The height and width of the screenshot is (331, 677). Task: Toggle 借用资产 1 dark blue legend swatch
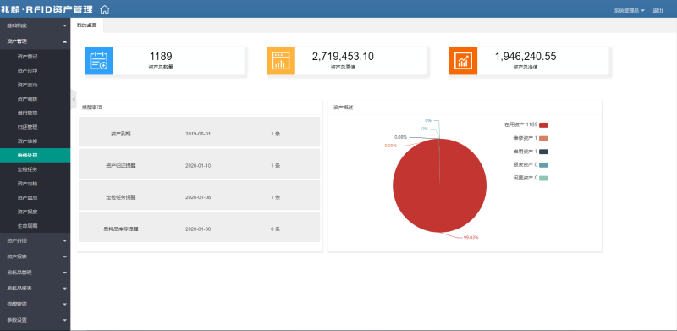543,152
